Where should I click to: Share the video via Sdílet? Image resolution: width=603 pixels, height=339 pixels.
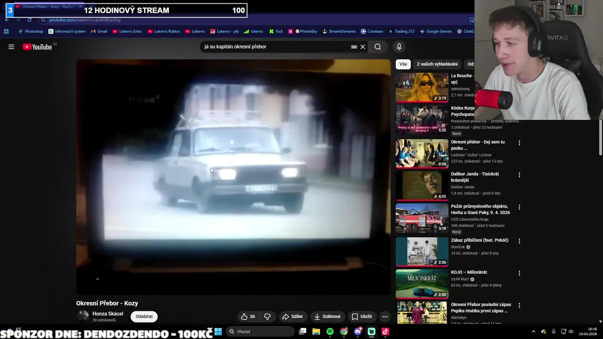coord(293,316)
